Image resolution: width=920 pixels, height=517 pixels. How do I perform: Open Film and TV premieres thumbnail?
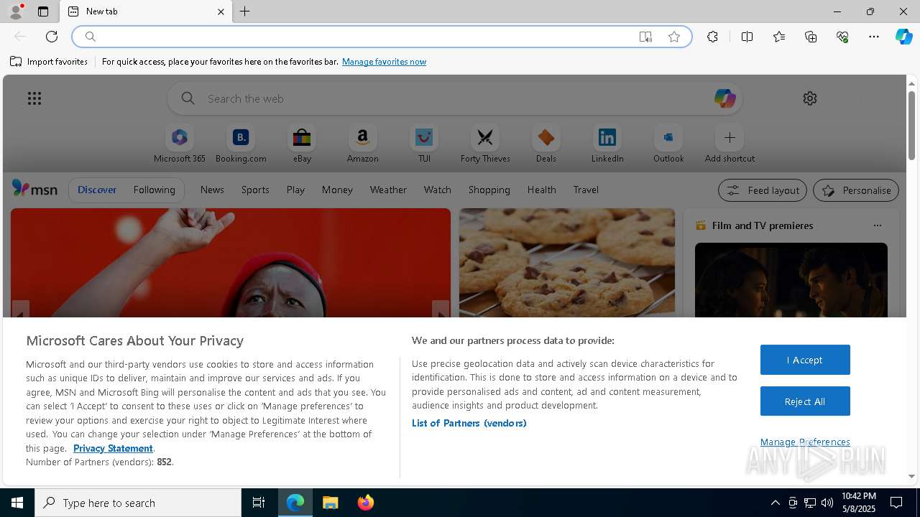(x=791, y=280)
